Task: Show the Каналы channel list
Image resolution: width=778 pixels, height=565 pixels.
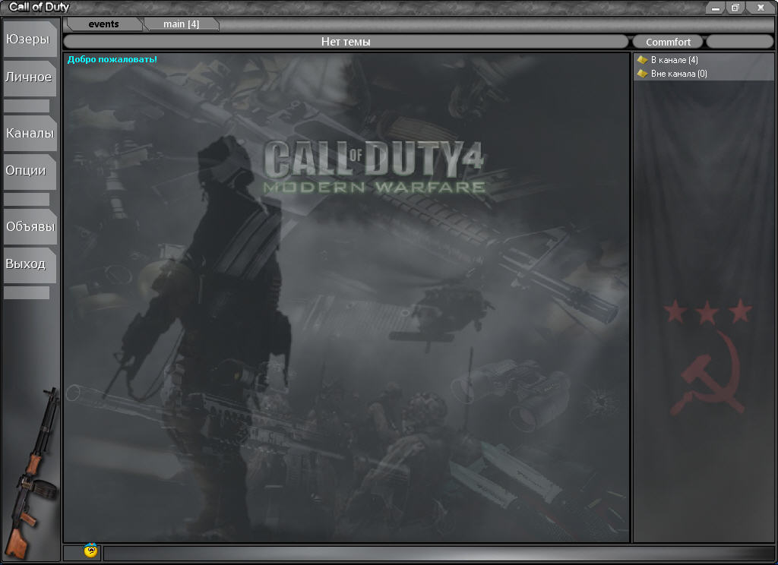Action: [x=30, y=133]
